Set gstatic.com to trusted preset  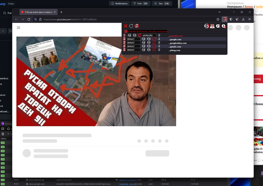pyautogui.click(x=149, y=46)
